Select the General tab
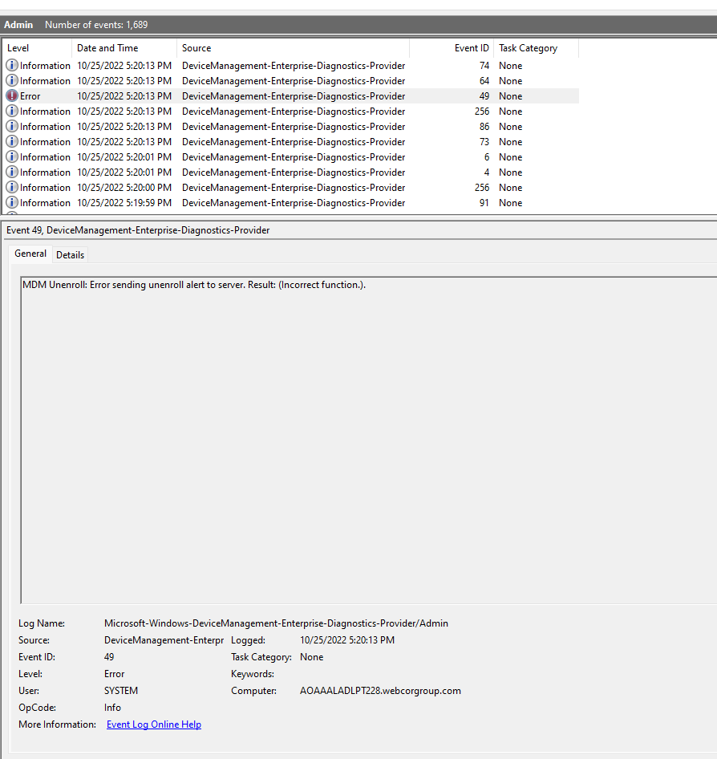Screen dimensions: 717x759 pos(30,254)
